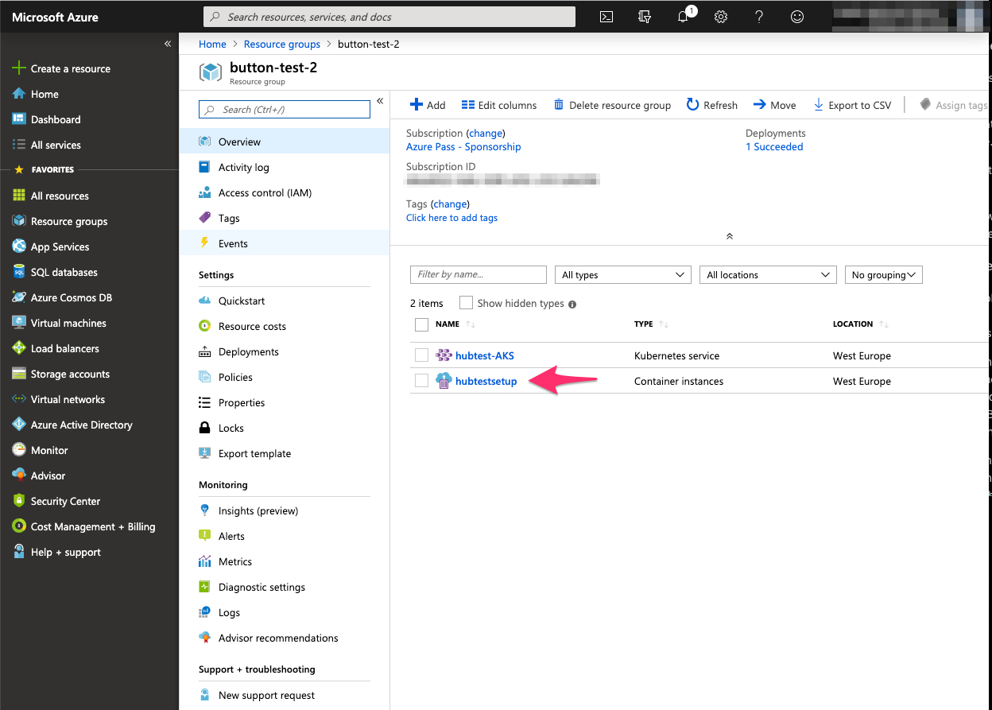Click Security Center shield icon
992x710 pixels.
19,501
